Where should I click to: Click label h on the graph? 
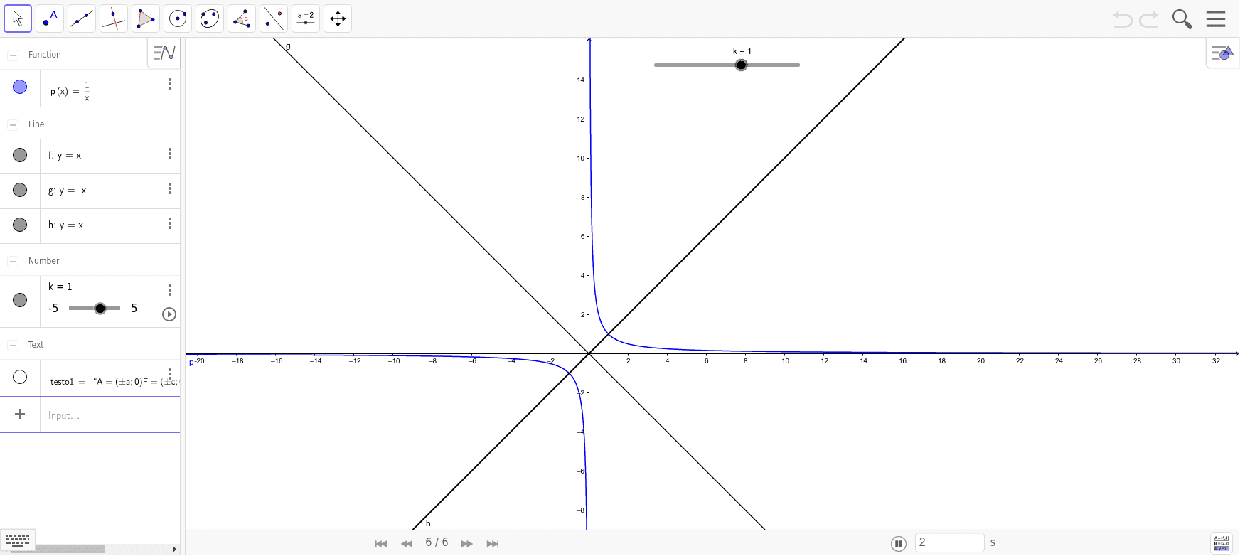[x=428, y=523]
